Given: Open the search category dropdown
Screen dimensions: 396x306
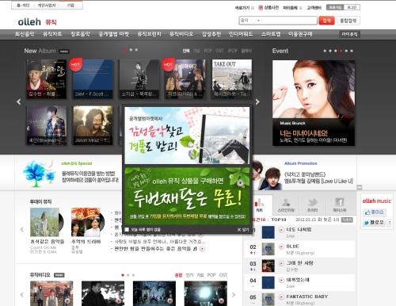Looking at the screenshot, I should click(251, 21).
